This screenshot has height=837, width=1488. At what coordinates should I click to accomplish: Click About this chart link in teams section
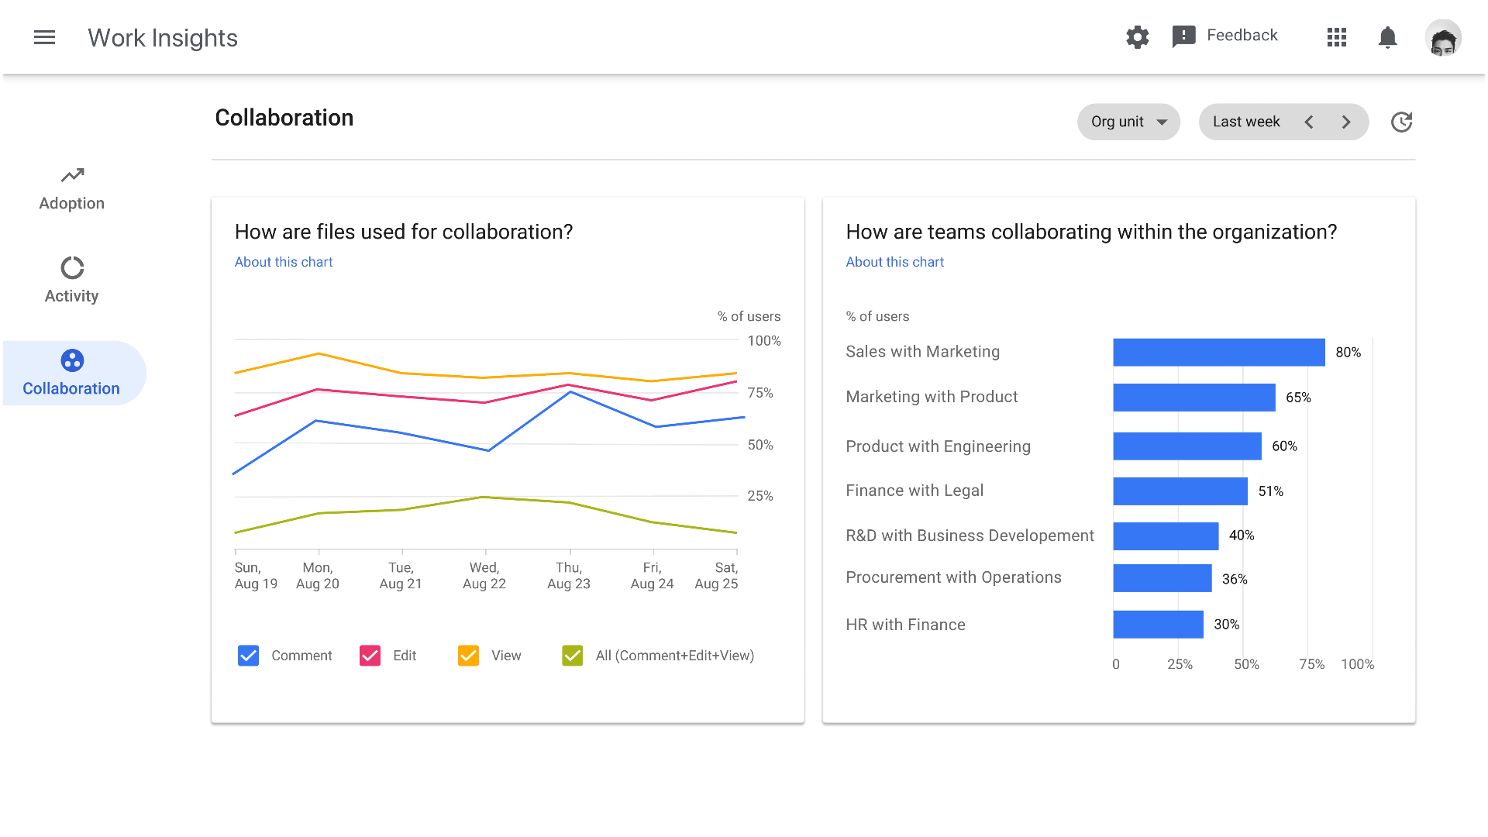894,262
